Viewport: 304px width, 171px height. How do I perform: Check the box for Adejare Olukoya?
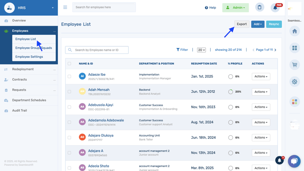pyautogui.click(x=69, y=137)
